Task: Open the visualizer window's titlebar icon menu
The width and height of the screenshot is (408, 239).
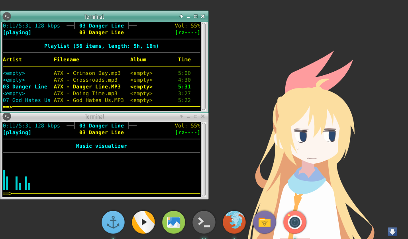Action: [6, 116]
